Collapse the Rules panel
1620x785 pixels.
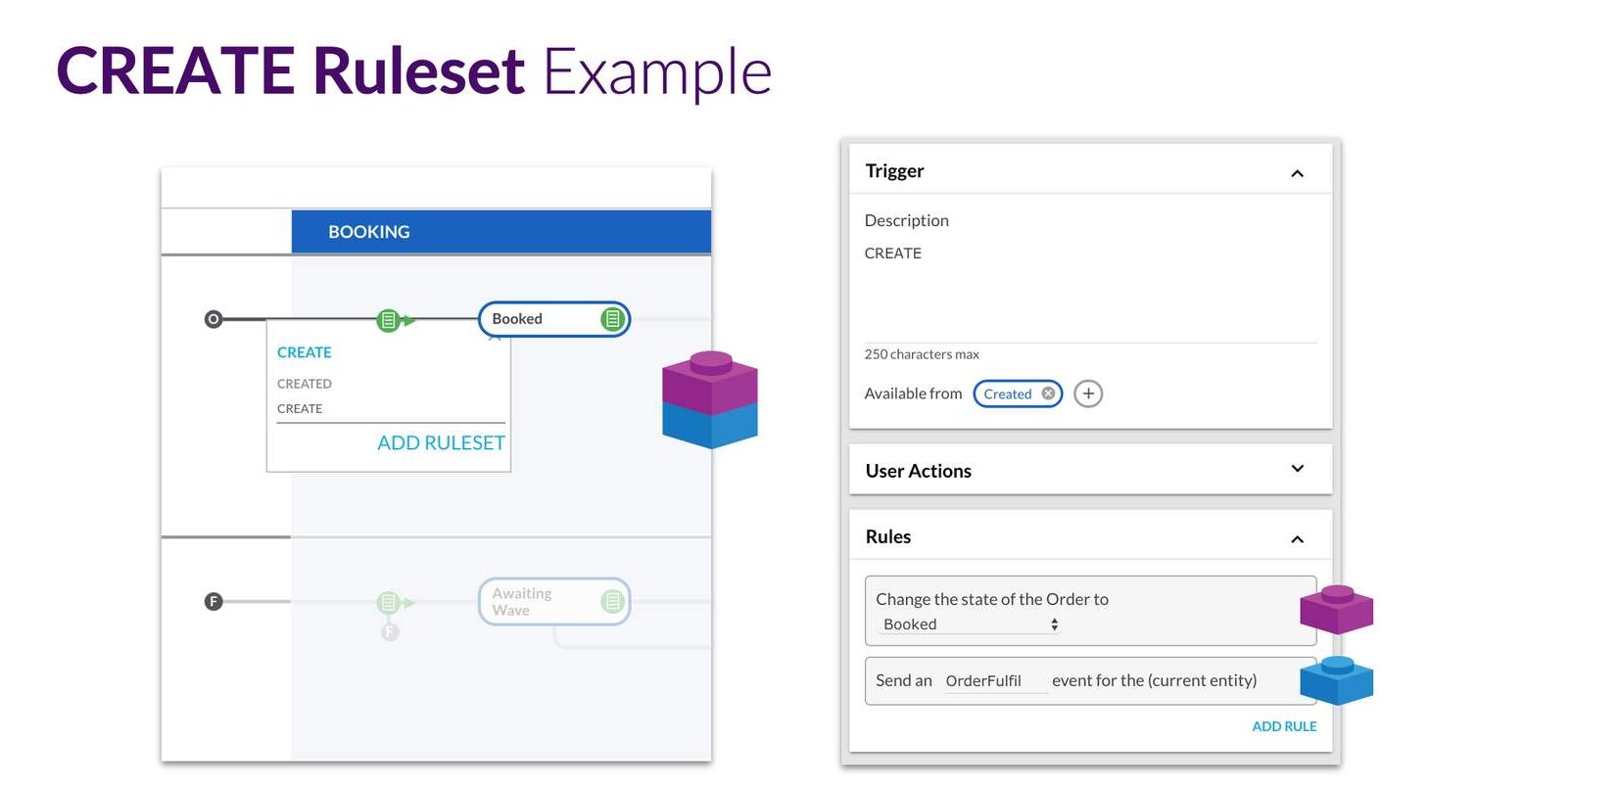pyautogui.click(x=1297, y=539)
